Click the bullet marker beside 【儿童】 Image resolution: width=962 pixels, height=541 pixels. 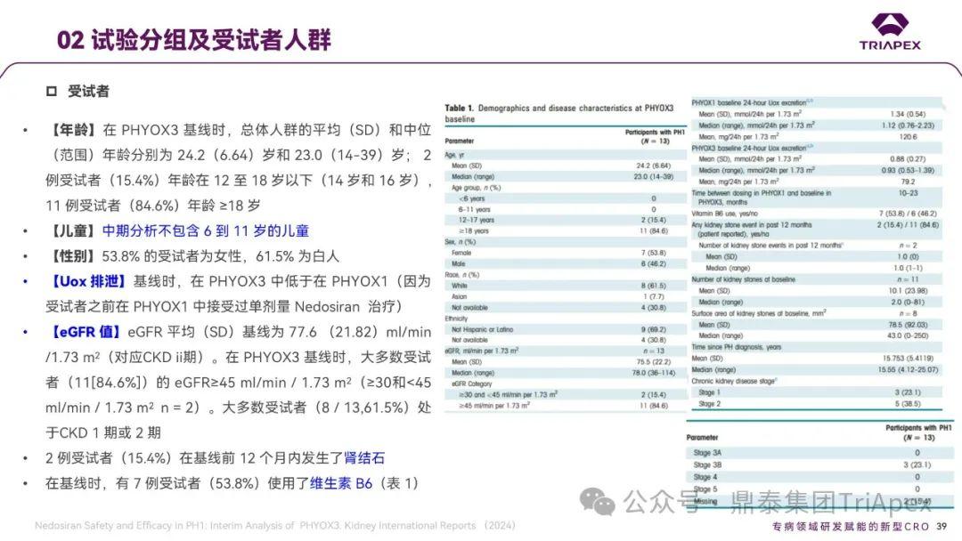27,230
